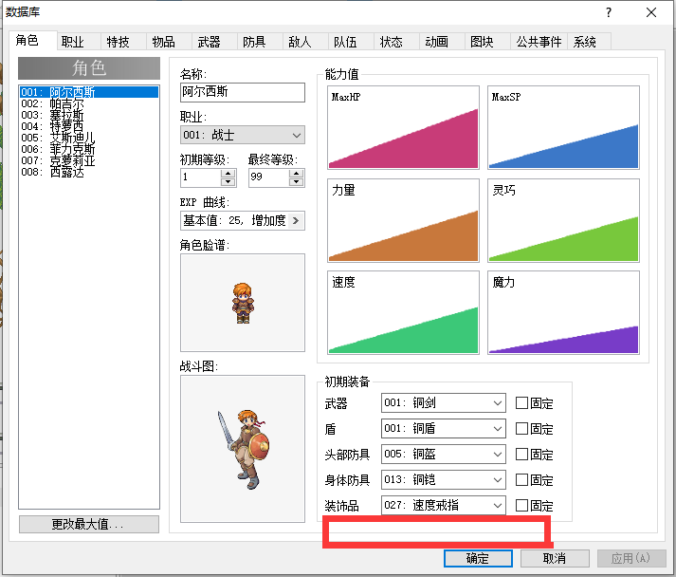Image resolution: width=676 pixels, height=577 pixels.
Task: Select character 001: 阿尔西斯
Action: 89,92
